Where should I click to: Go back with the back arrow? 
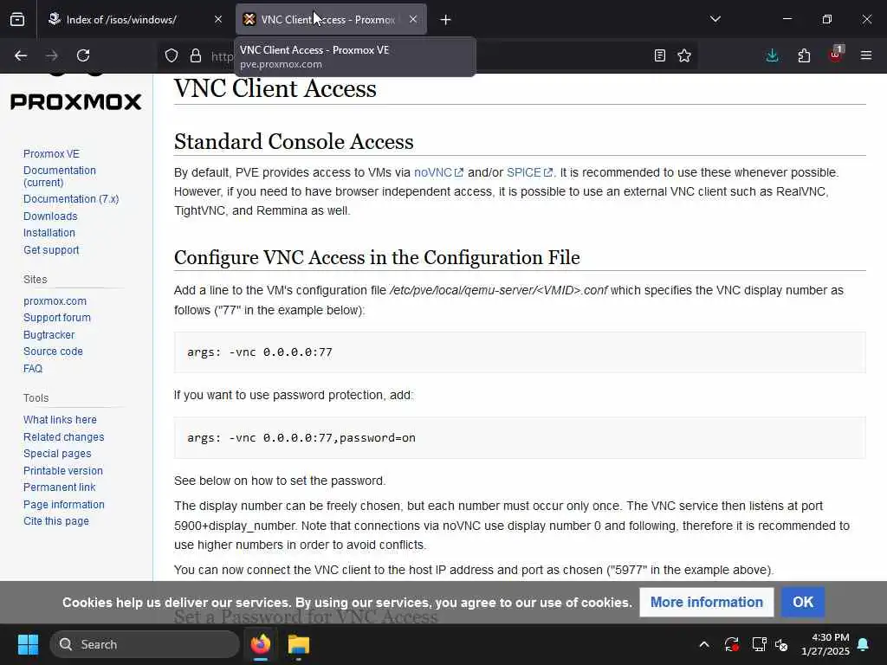coord(21,55)
